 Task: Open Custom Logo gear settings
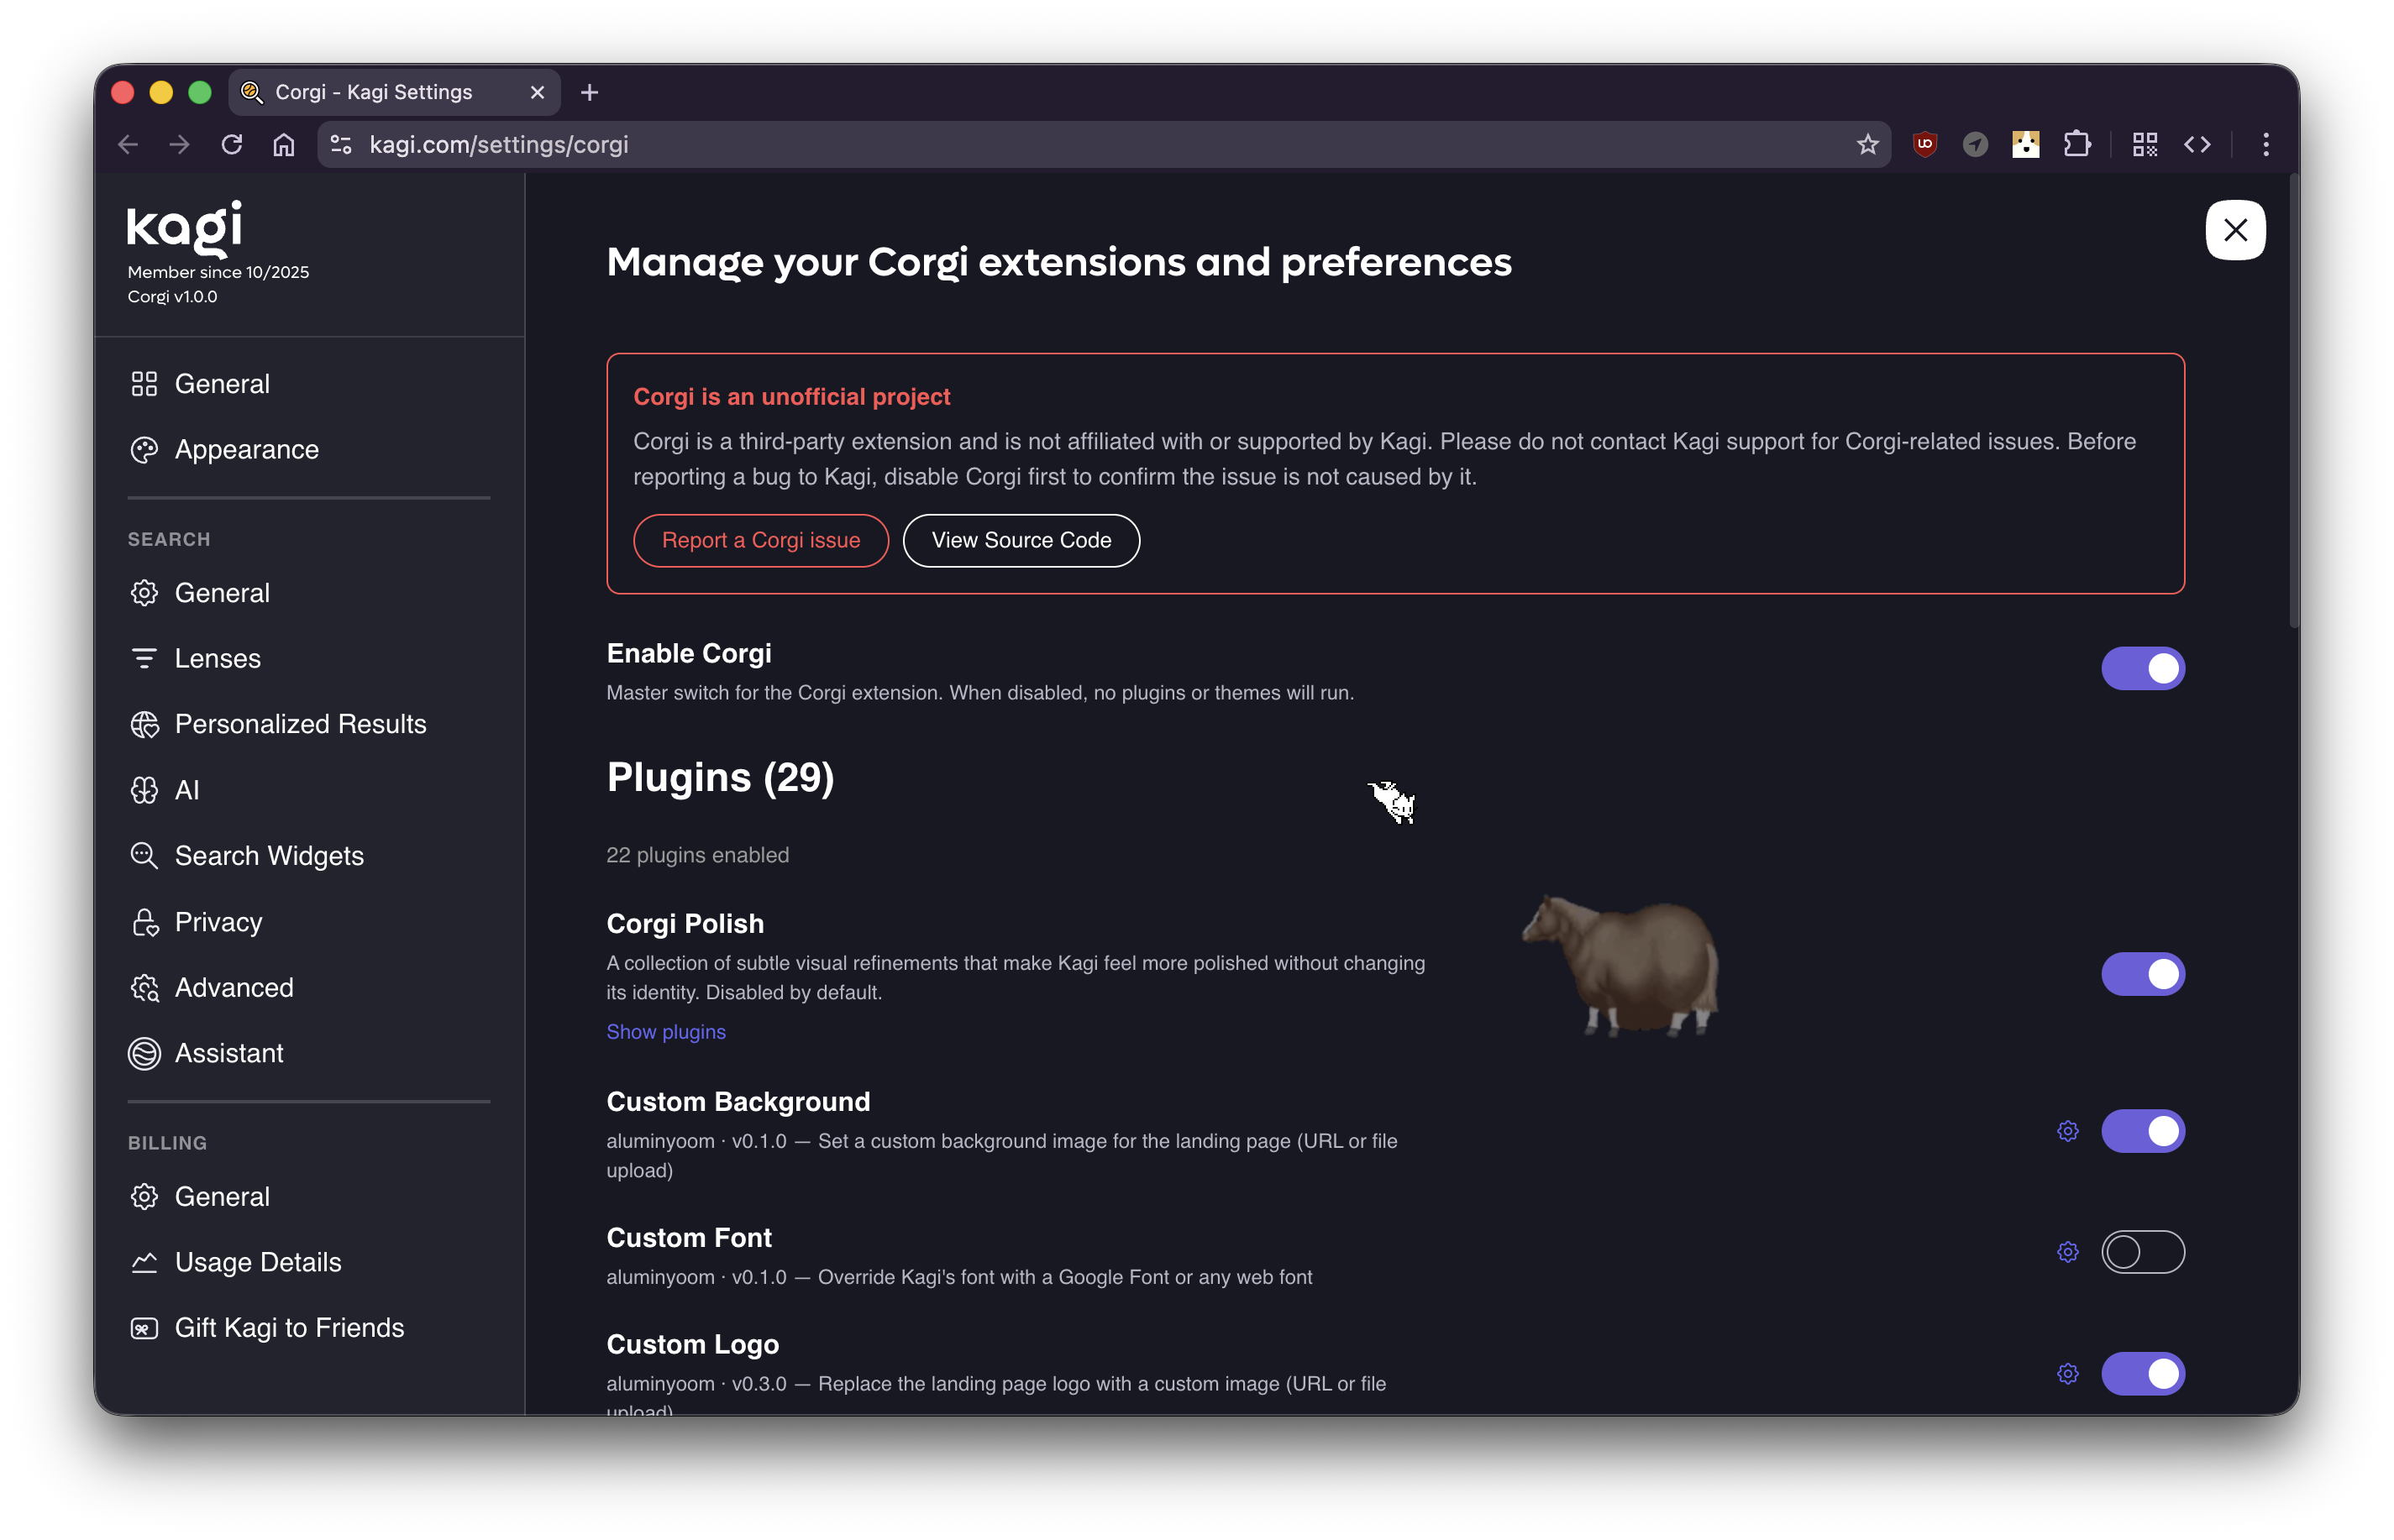tap(2067, 1374)
